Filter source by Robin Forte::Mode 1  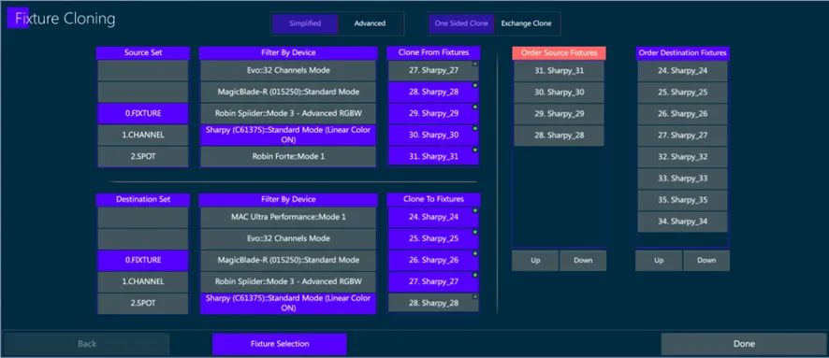(x=288, y=156)
